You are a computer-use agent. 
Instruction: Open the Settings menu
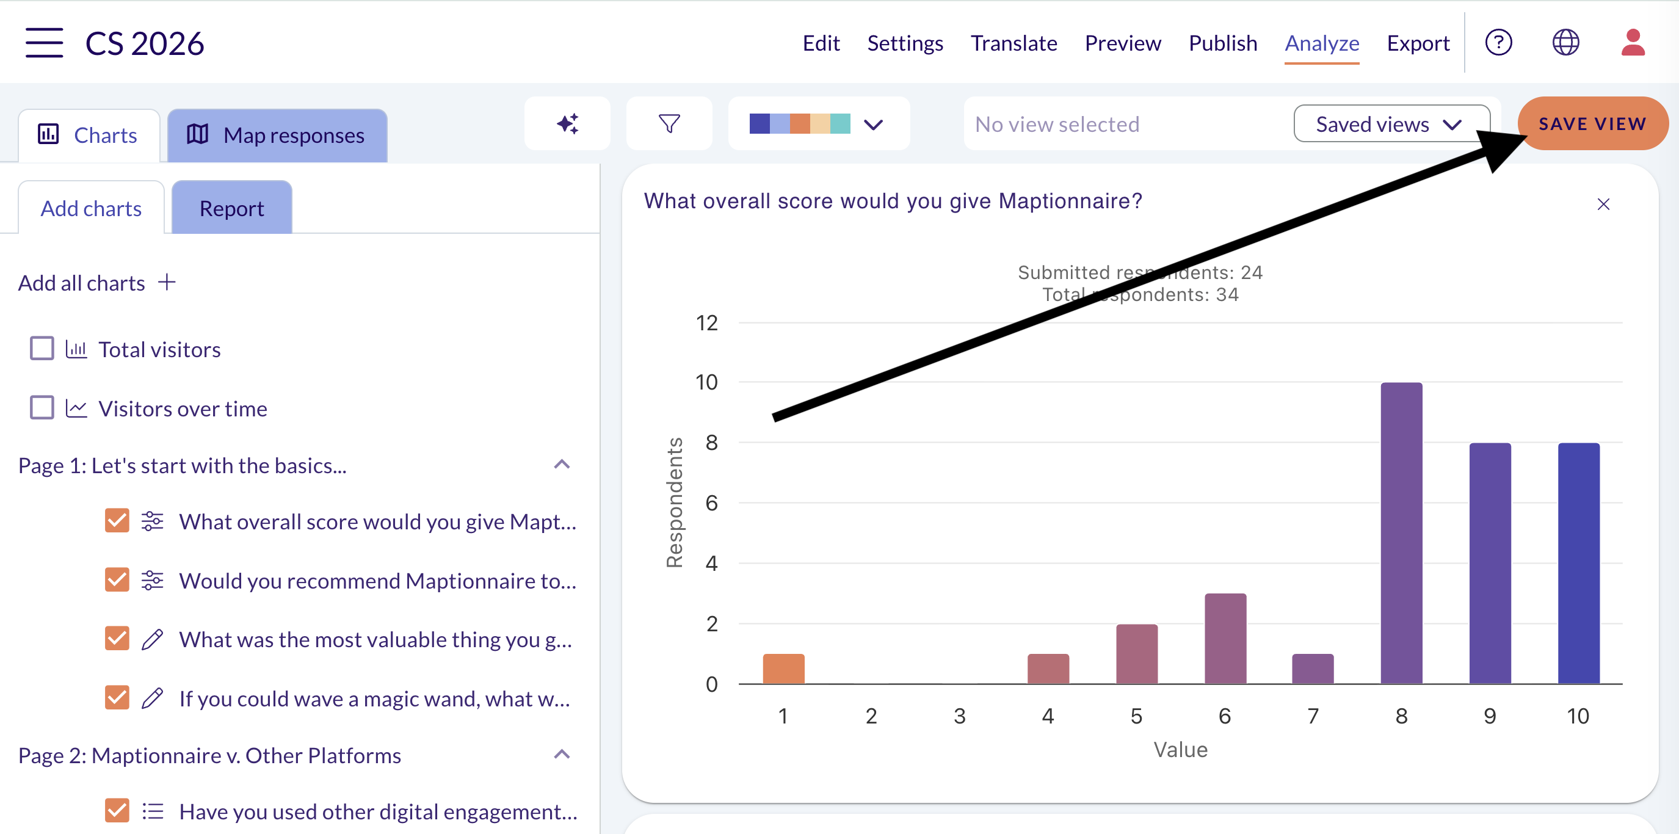pos(905,43)
